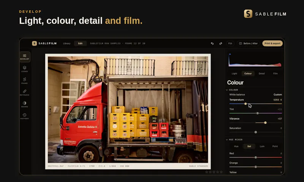This screenshot has width=304, height=182.
Task: Toggle Before / After comparison
Action: coord(249,43)
